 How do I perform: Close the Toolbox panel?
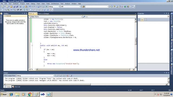point(26,13)
